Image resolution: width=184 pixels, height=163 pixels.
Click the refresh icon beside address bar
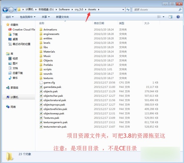click(128, 10)
